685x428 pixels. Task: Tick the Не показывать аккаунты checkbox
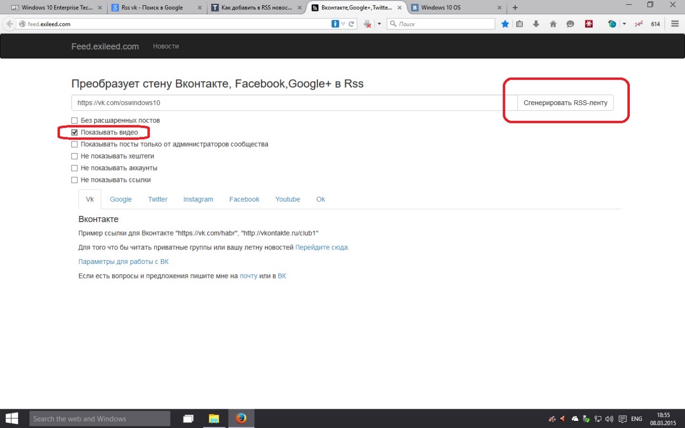74,168
